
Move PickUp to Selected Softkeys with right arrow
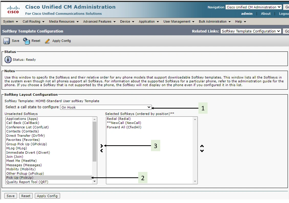point(102,146)
